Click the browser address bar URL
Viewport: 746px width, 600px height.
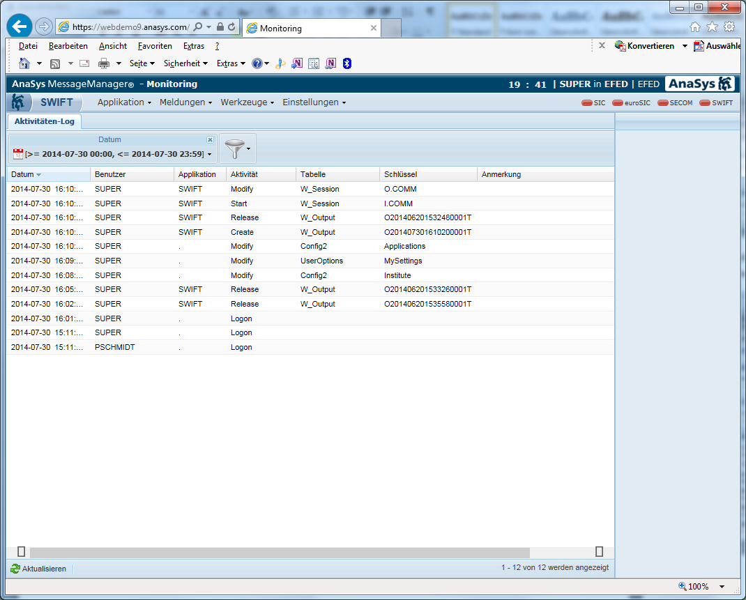point(130,27)
